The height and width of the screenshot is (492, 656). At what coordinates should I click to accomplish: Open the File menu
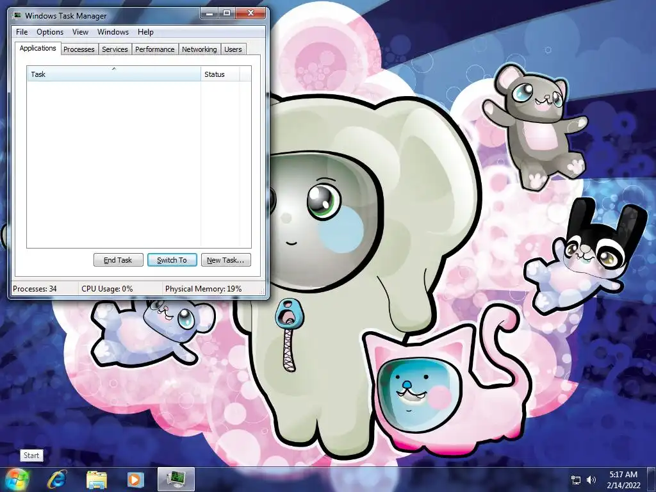22,32
